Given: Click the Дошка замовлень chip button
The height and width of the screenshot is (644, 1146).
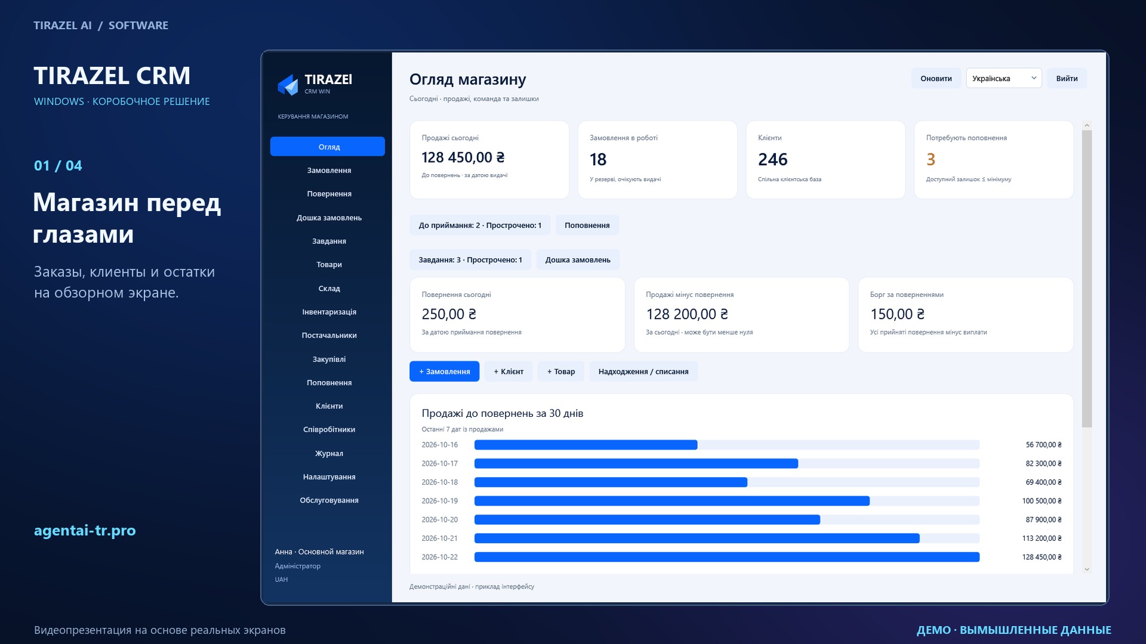Looking at the screenshot, I should coord(577,259).
